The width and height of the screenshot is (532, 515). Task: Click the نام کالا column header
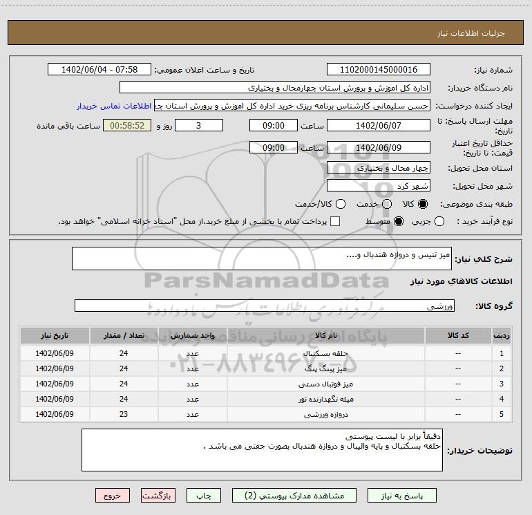pos(325,335)
